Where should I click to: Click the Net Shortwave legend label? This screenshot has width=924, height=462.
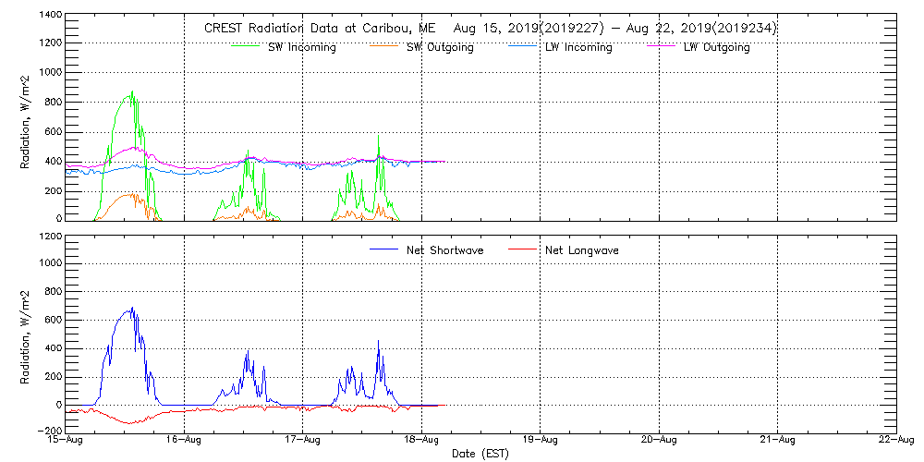pyautogui.click(x=444, y=250)
